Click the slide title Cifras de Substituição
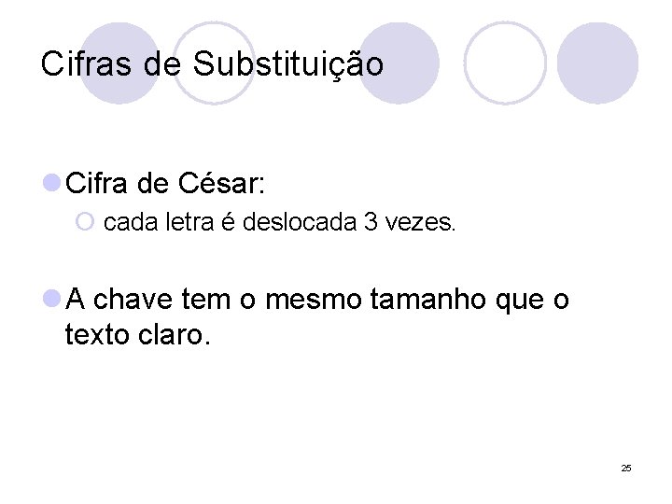Viewport: 672px width, 504px height. click(212, 64)
